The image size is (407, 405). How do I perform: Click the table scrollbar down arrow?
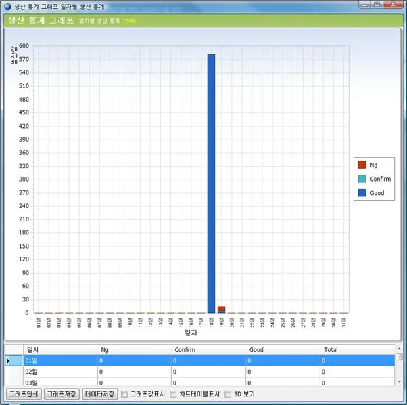(x=399, y=381)
